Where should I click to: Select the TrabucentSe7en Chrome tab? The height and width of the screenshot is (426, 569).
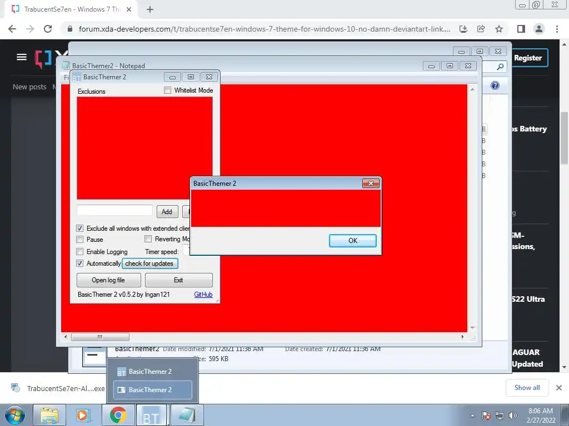(x=71, y=9)
